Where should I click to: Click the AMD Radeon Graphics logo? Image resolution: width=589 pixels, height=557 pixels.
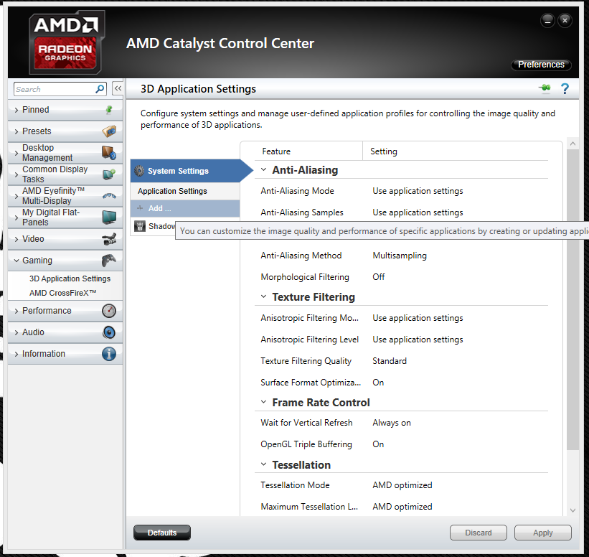coord(66,42)
